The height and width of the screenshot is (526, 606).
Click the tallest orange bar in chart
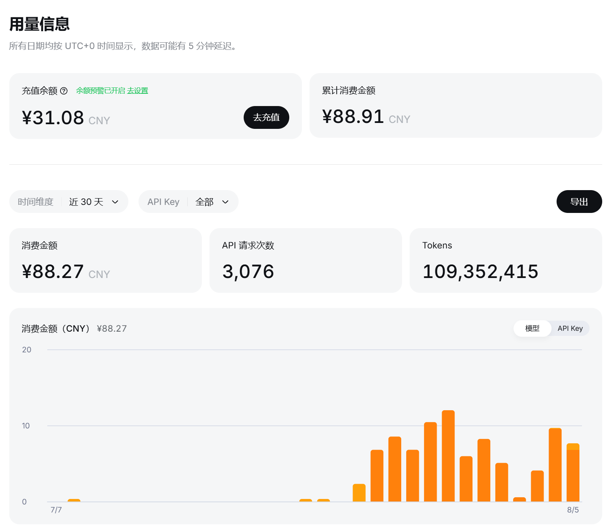coord(448,456)
